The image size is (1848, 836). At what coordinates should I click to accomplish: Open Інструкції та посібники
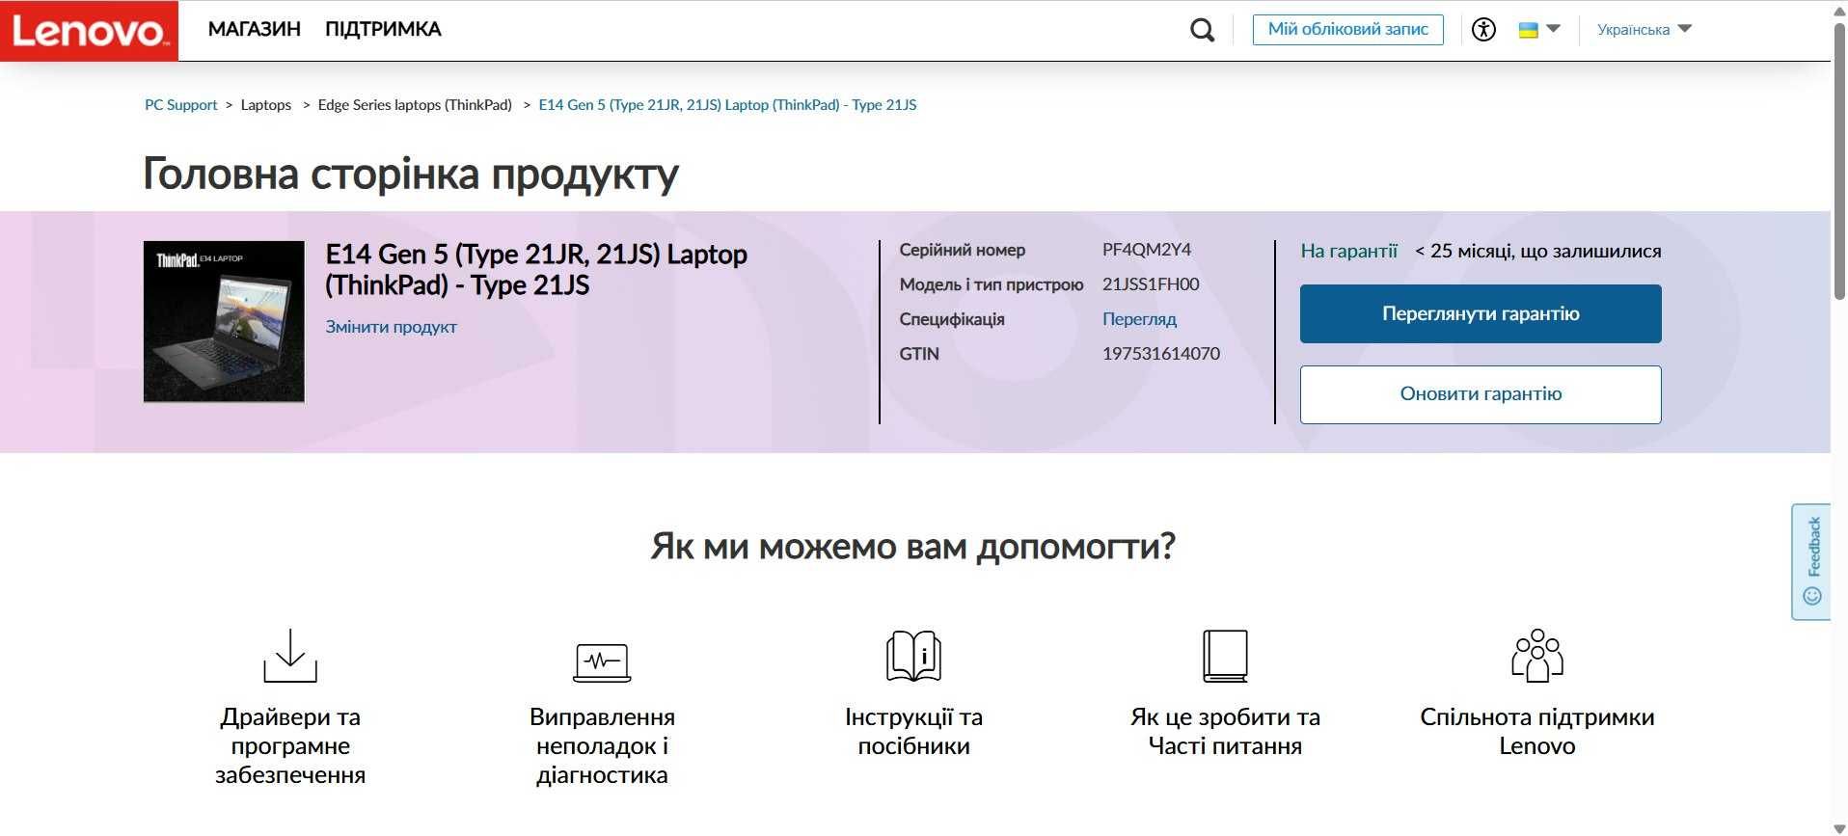(913, 732)
